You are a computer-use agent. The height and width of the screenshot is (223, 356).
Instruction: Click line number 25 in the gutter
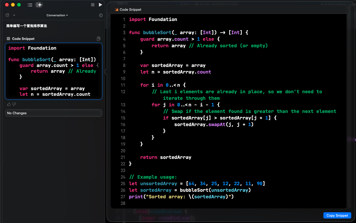123,184
